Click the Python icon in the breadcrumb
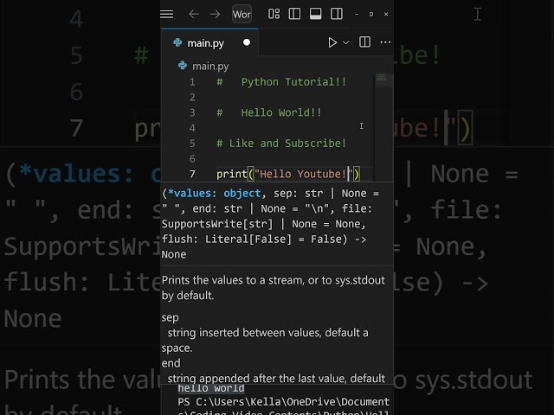 (183, 66)
